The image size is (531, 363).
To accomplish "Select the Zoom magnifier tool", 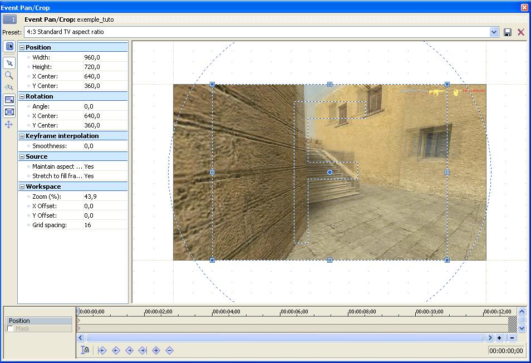I will (9, 75).
